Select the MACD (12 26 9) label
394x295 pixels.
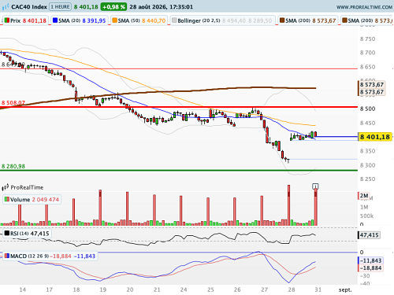pos(29,256)
